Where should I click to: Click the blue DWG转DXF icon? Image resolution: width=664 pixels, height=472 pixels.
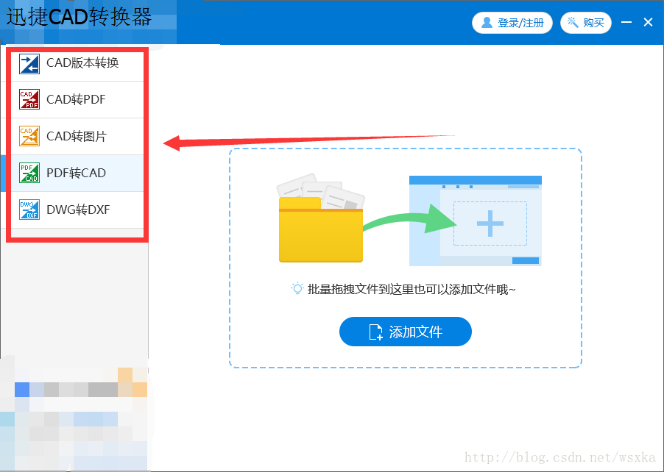pyautogui.click(x=29, y=210)
